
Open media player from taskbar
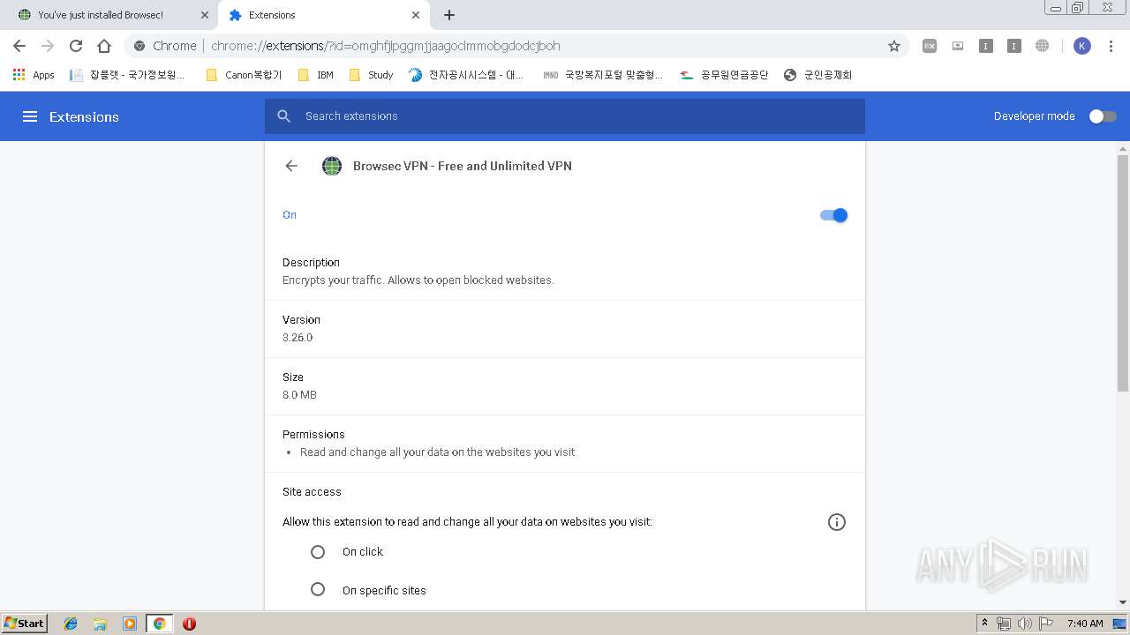[130, 624]
